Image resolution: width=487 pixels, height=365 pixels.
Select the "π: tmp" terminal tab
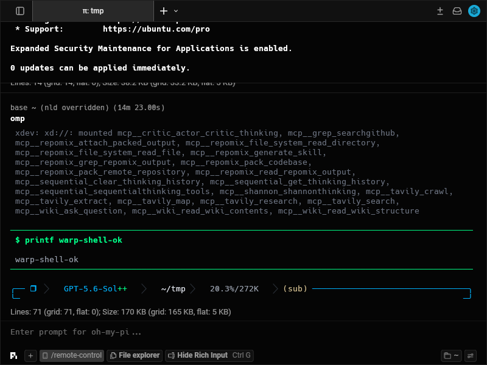[93, 11]
